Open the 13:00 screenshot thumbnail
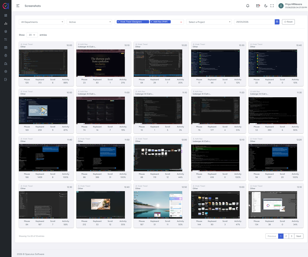The image size is (308, 257). click(x=215, y=205)
